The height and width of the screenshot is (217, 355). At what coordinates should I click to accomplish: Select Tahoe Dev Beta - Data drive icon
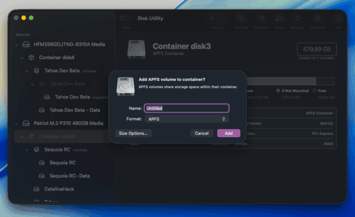tap(41, 110)
